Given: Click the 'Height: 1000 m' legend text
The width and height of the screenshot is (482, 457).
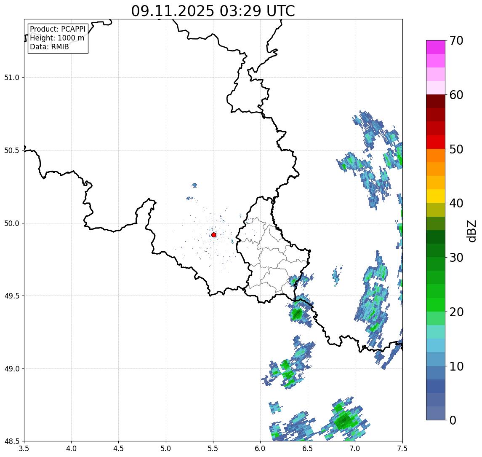Looking at the screenshot, I should (57, 38).
